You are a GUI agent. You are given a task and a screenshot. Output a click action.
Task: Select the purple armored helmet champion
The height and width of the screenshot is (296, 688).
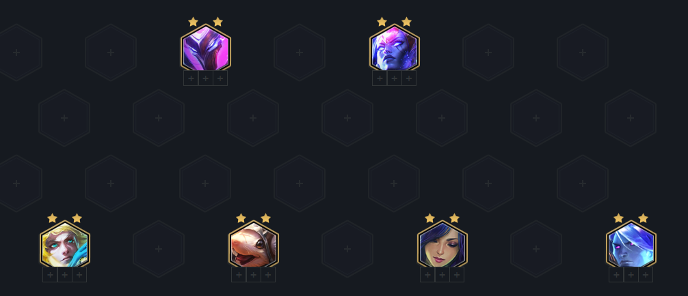(x=206, y=48)
